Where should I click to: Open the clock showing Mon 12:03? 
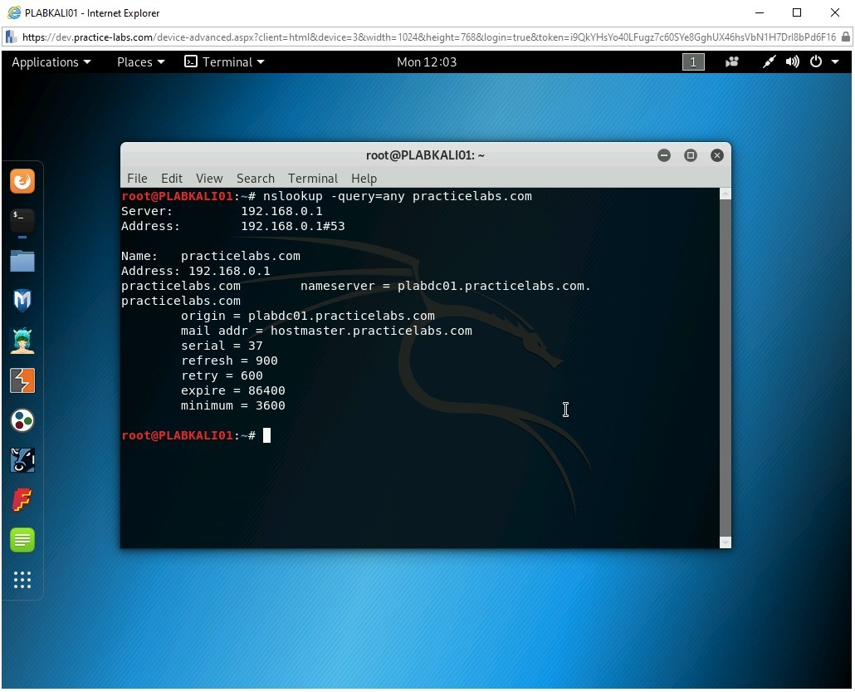click(x=427, y=61)
